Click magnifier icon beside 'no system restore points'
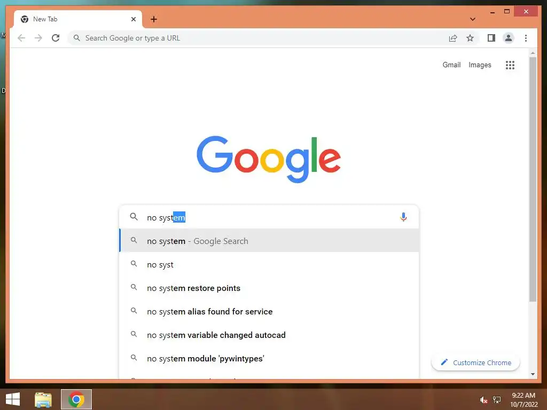This screenshot has height=410, width=547. click(x=134, y=287)
